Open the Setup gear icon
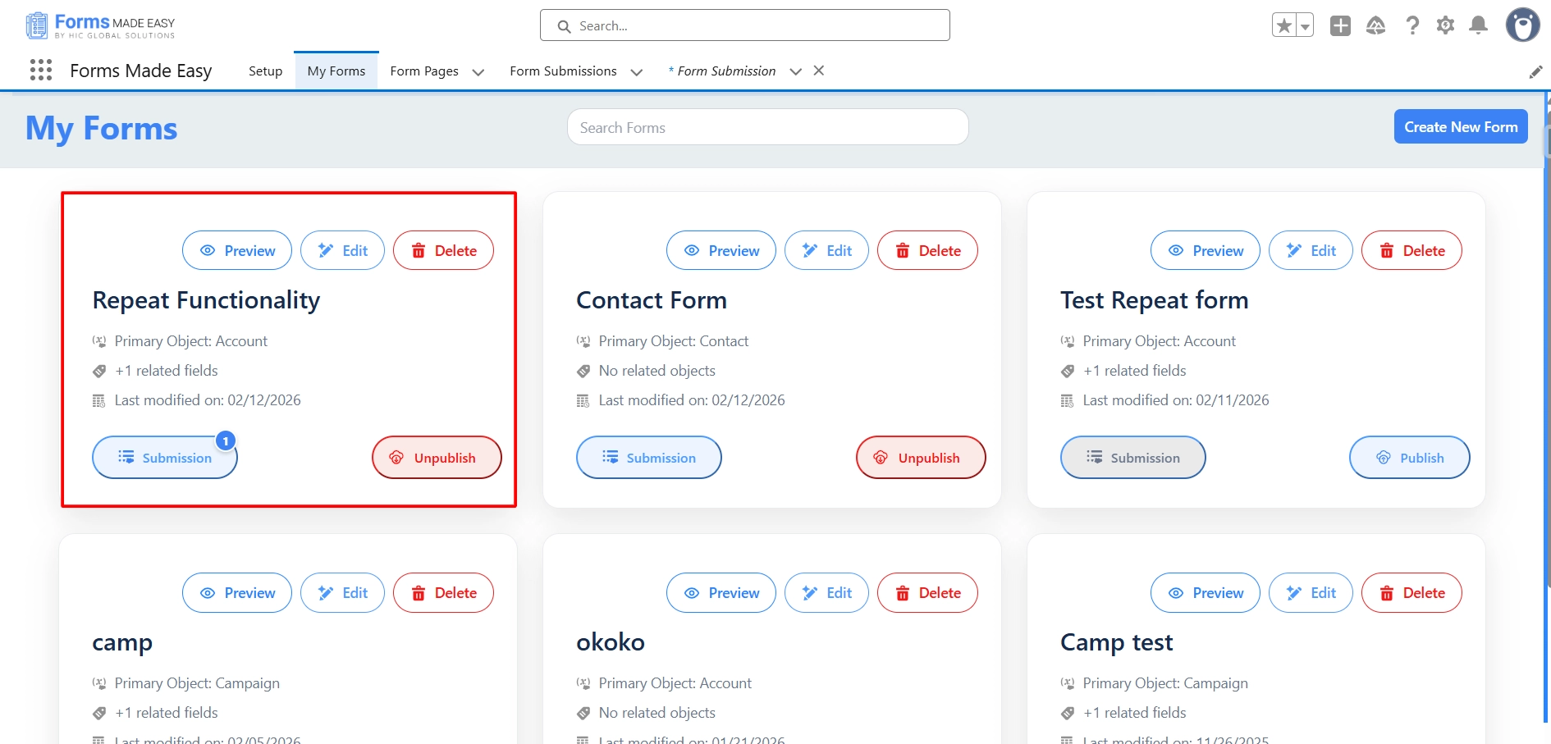Screen dimensions: 1551x744 1445,26
